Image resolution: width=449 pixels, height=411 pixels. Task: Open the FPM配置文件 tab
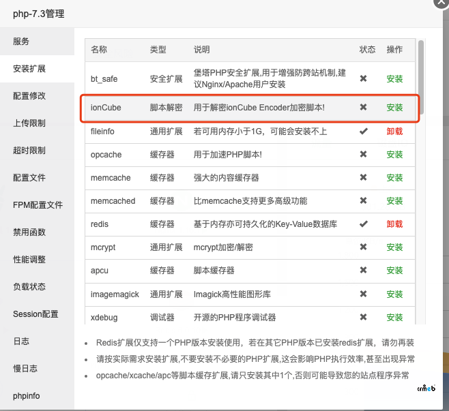(x=38, y=205)
